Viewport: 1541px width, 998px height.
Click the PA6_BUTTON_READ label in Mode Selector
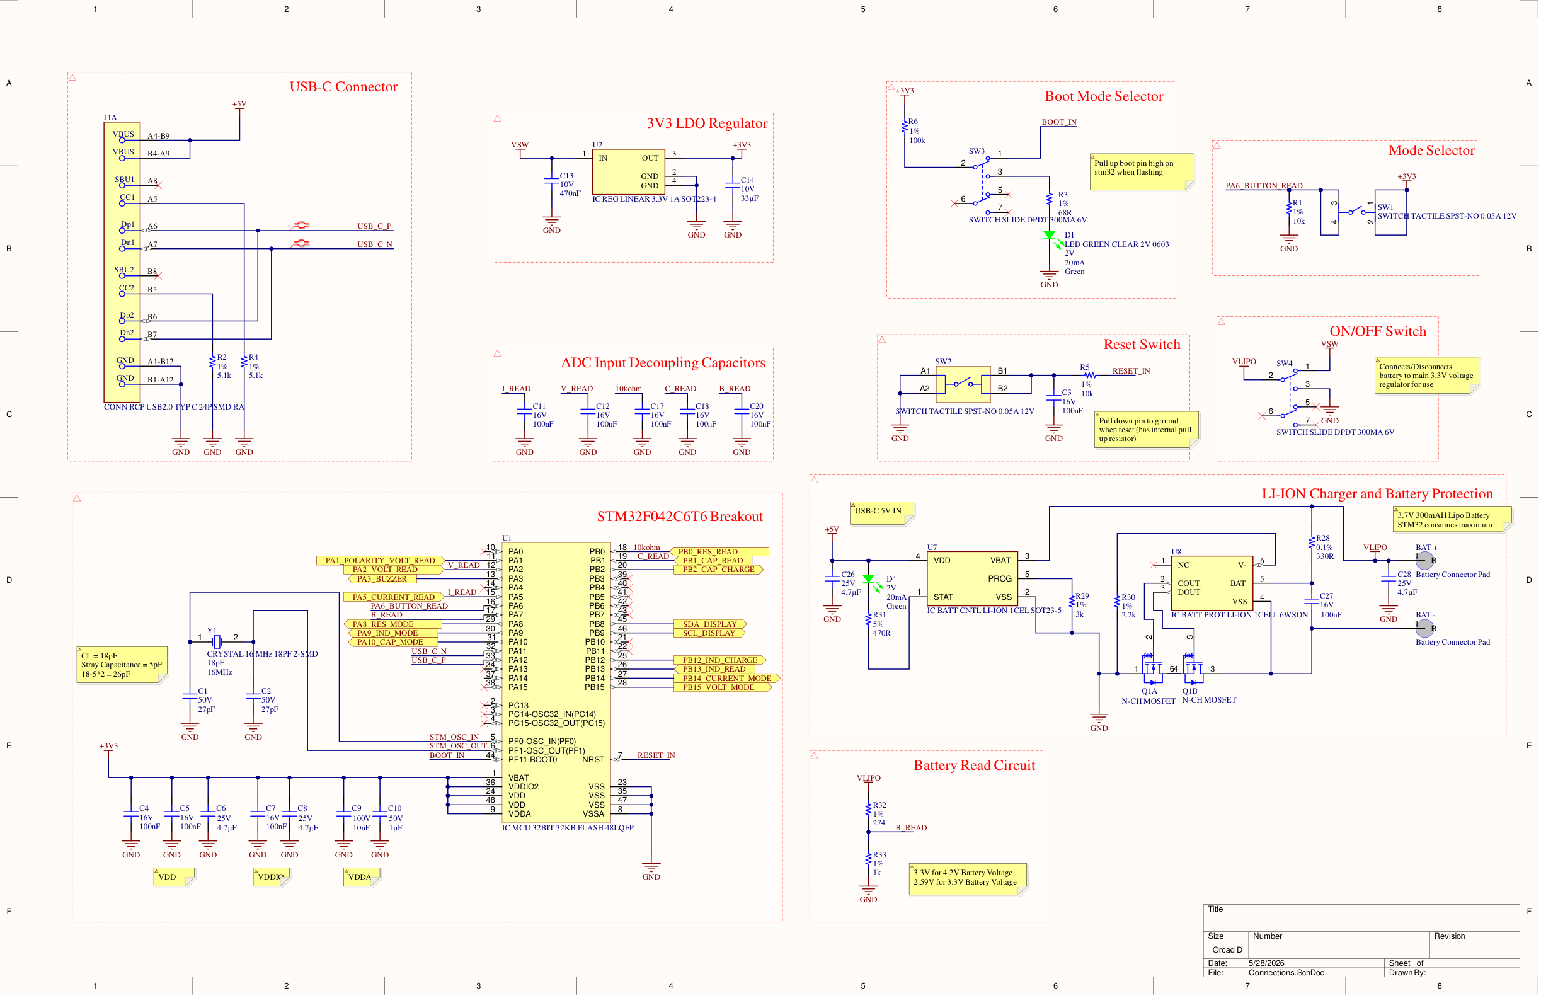point(1264,185)
